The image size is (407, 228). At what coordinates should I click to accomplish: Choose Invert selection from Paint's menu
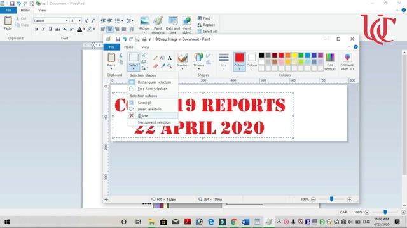pyautogui.click(x=153, y=109)
